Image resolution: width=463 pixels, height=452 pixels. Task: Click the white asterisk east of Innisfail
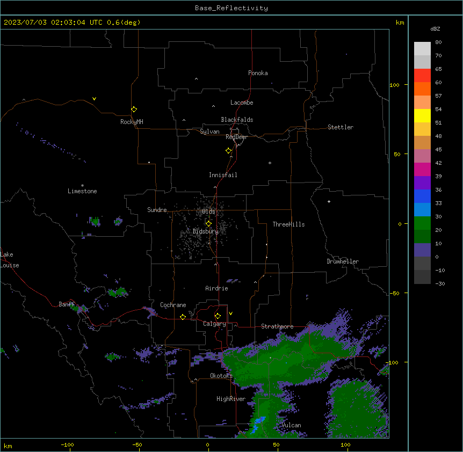click(x=270, y=163)
